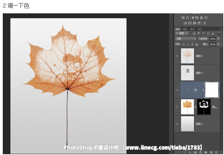This screenshot has height=155, width=224.
Task: Click the fill 100% value field
Action: point(213,44)
